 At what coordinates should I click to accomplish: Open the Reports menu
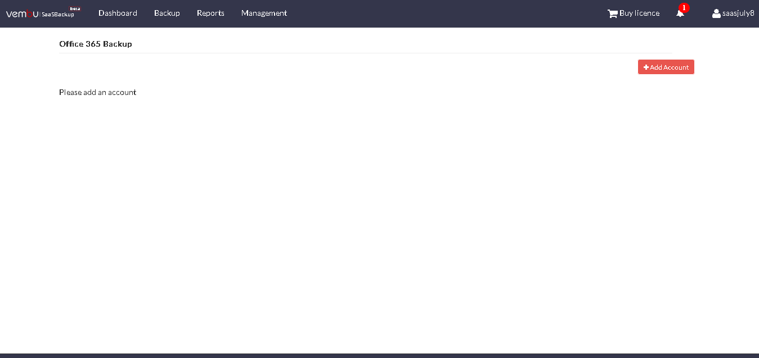(x=210, y=13)
